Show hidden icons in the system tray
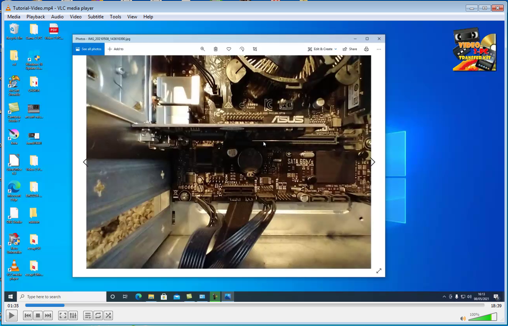This screenshot has width=508, height=326. tap(444, 297)
